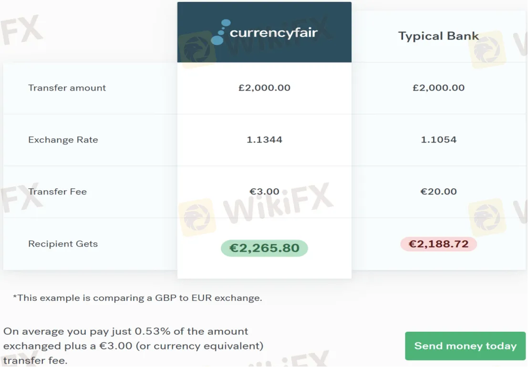528x367 pixels.
Task: Click the Transfer amount row label
Action: [x=67, y=88]
